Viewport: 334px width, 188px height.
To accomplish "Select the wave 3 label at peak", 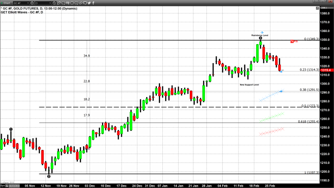I will point(261,38).
